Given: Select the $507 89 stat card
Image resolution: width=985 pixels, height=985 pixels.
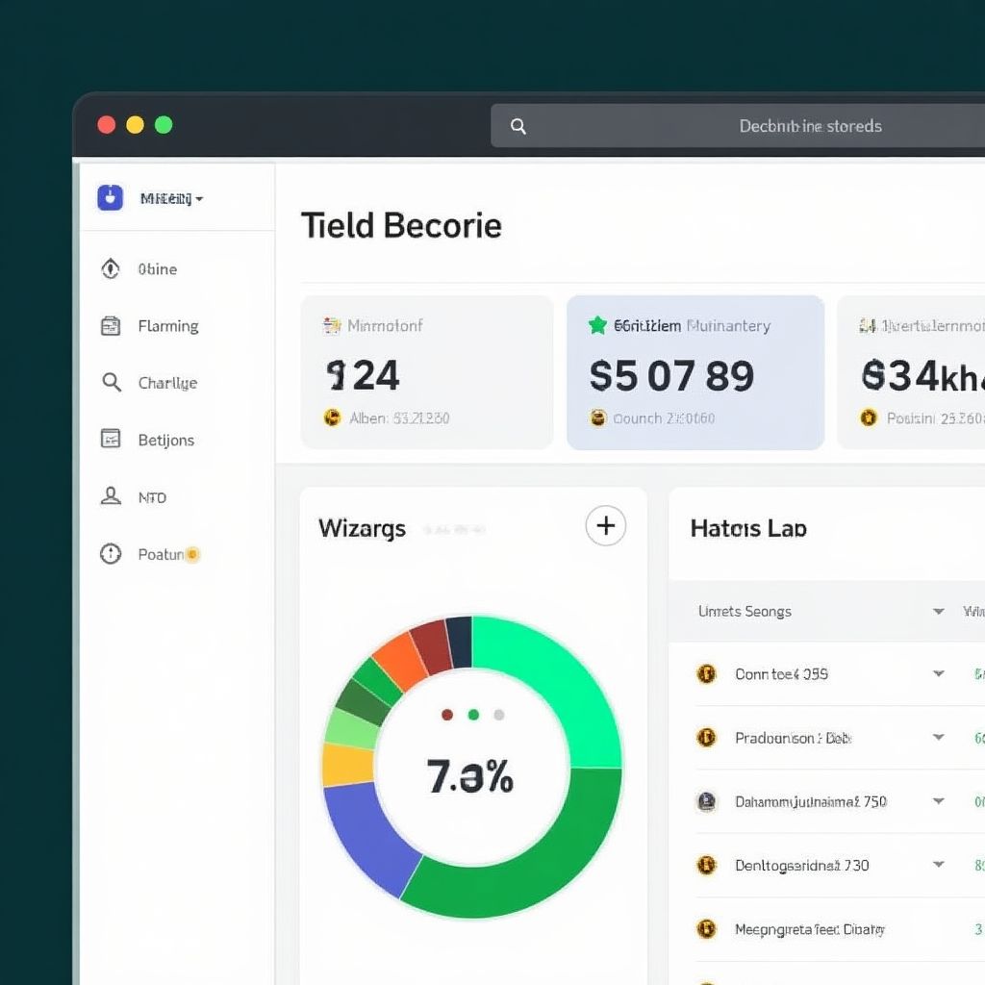Looking at the screenshot, I should coord(695,373).
